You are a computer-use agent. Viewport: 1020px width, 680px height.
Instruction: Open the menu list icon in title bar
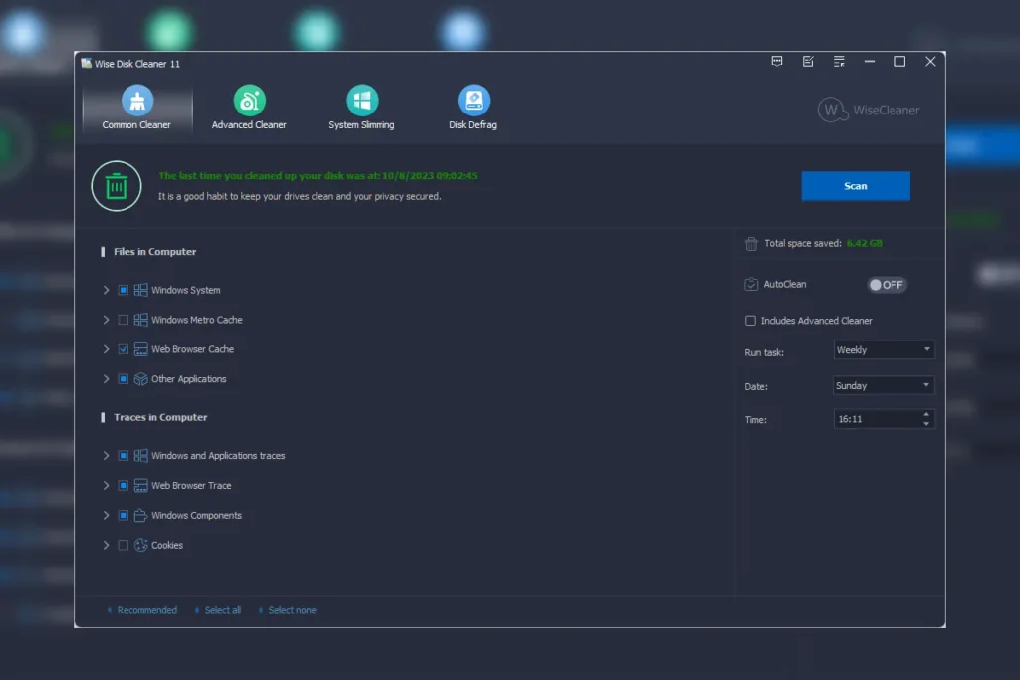point(839,62)
